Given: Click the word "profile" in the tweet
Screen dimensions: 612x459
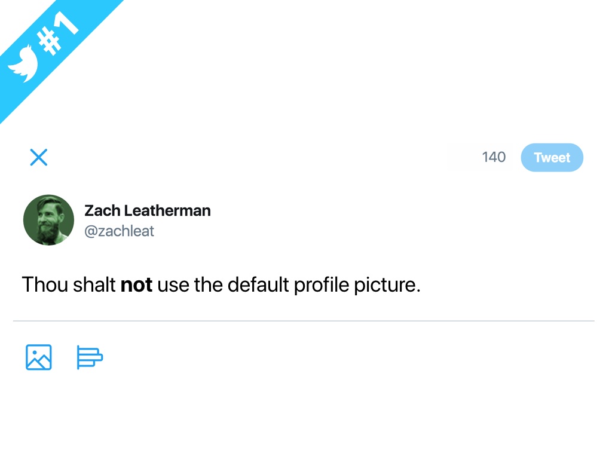Looking at the screenshot, I should tap(322, 285).
